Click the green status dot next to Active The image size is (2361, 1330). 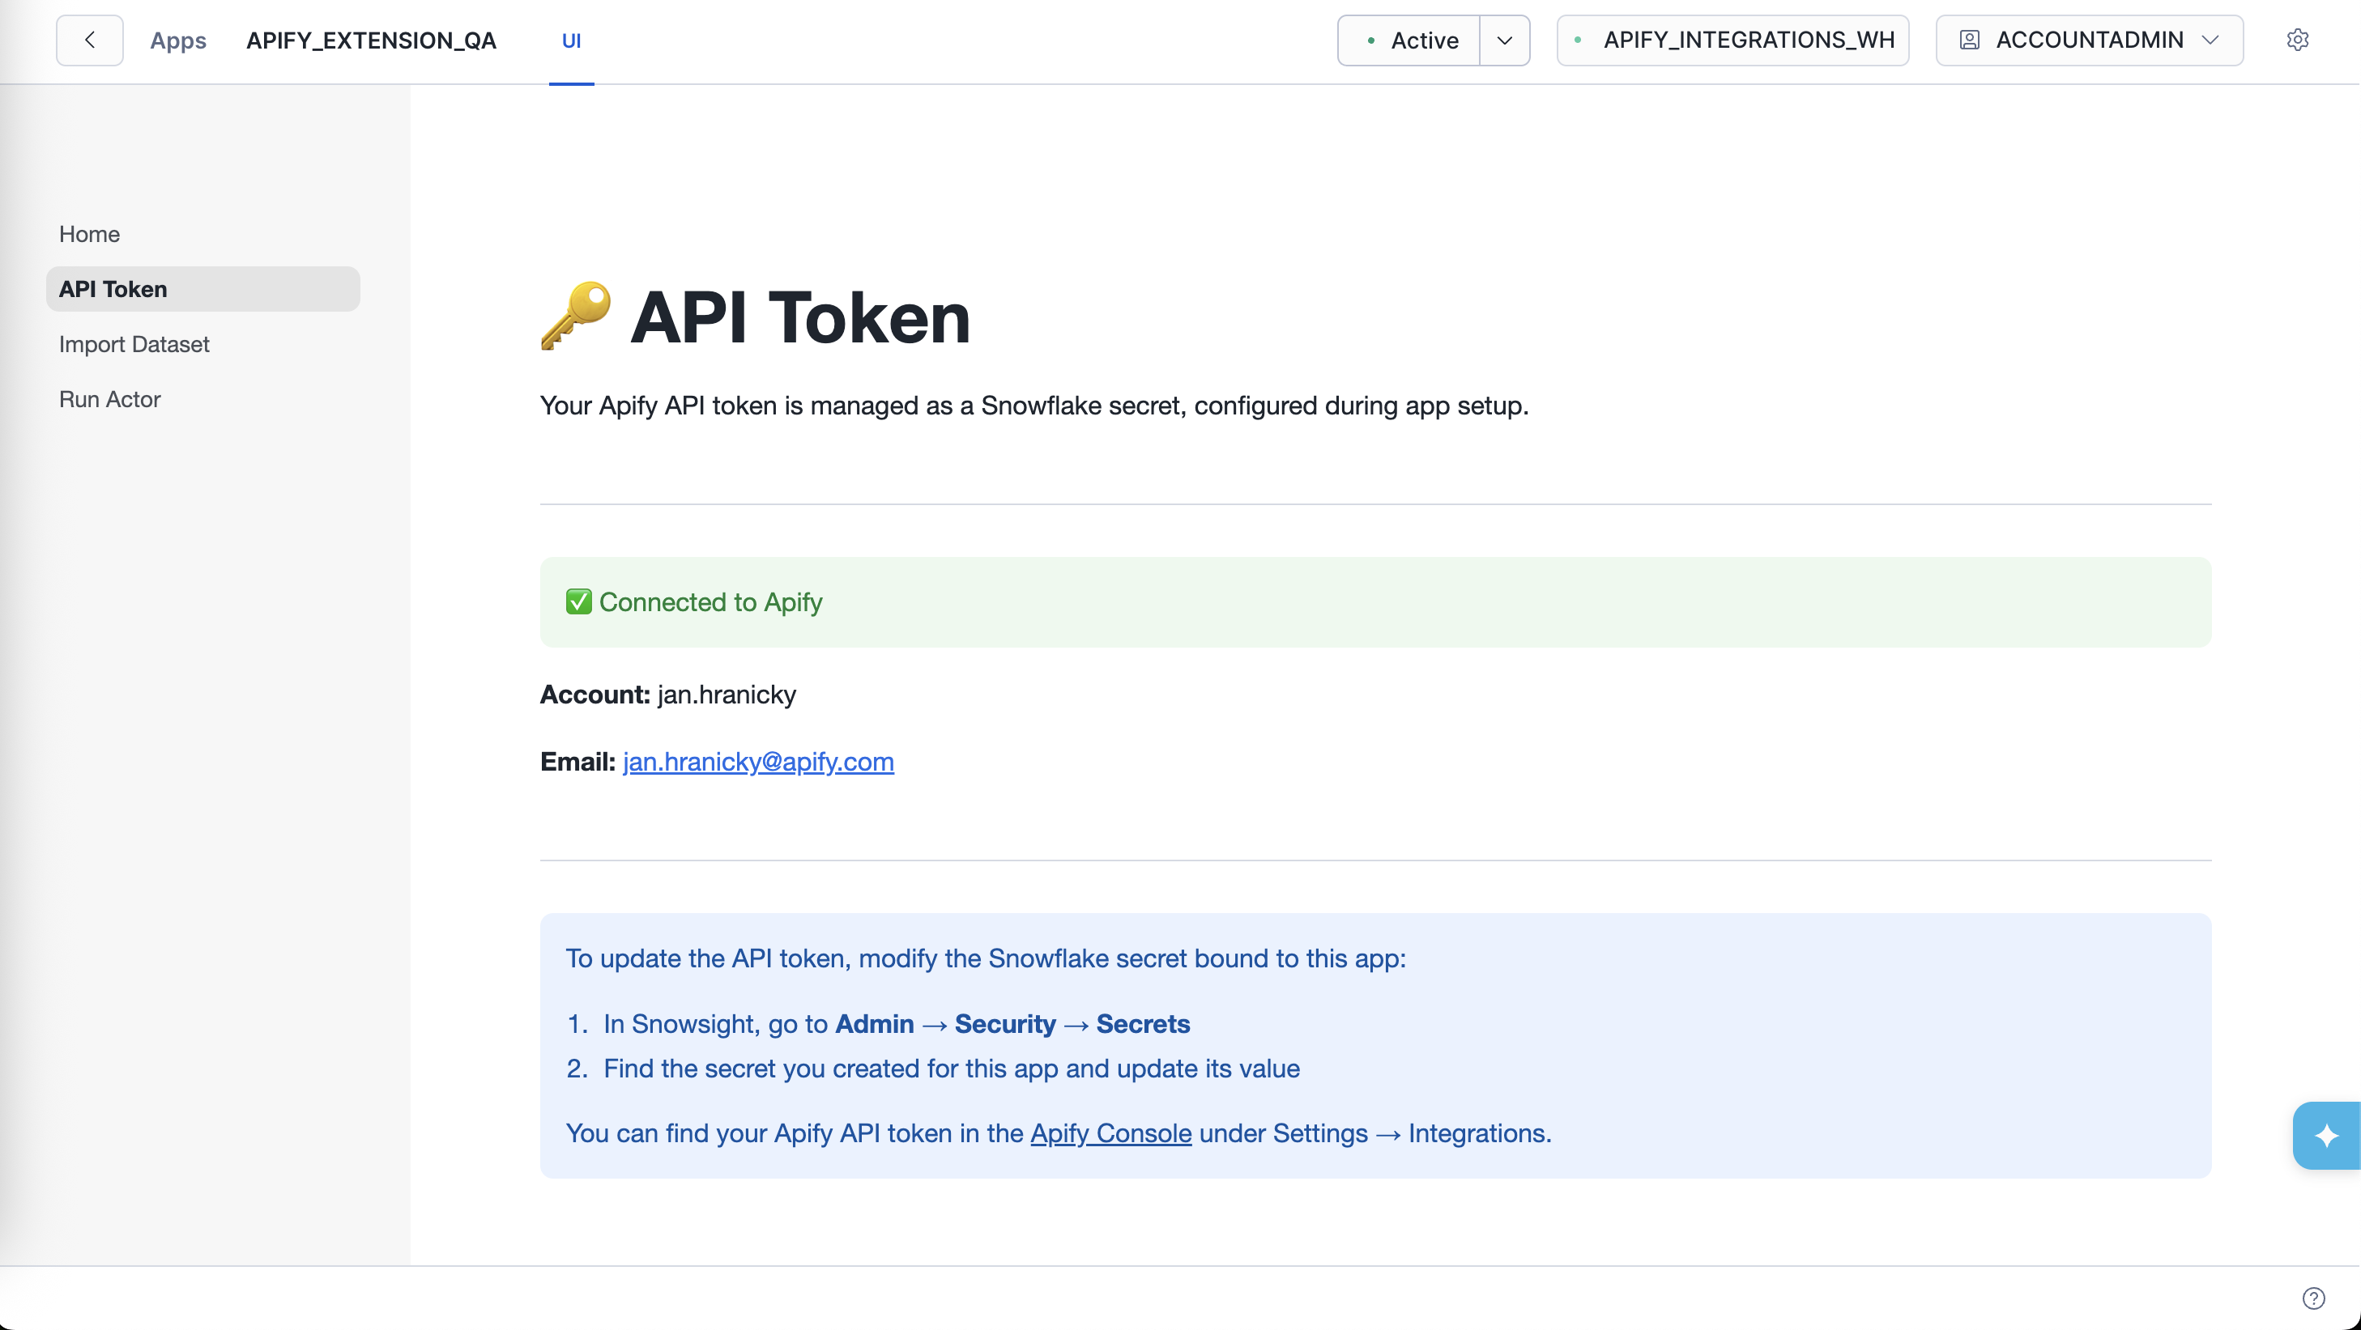[1370, 40]
